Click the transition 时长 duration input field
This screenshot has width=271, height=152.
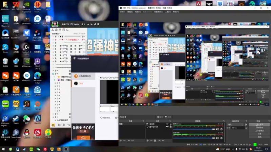[238, 128]
